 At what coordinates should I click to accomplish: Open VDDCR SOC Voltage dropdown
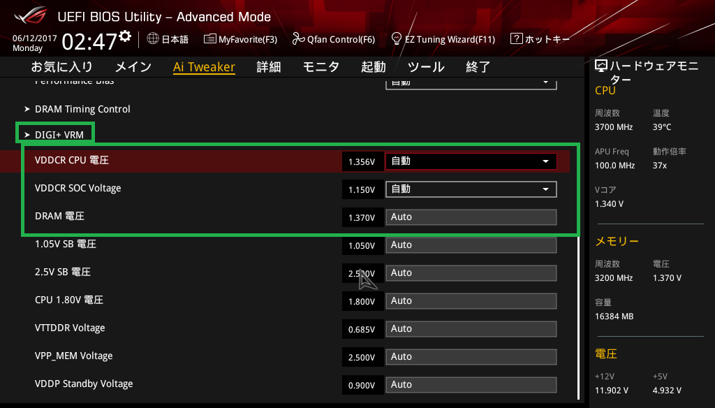click(x=471, y=189)
